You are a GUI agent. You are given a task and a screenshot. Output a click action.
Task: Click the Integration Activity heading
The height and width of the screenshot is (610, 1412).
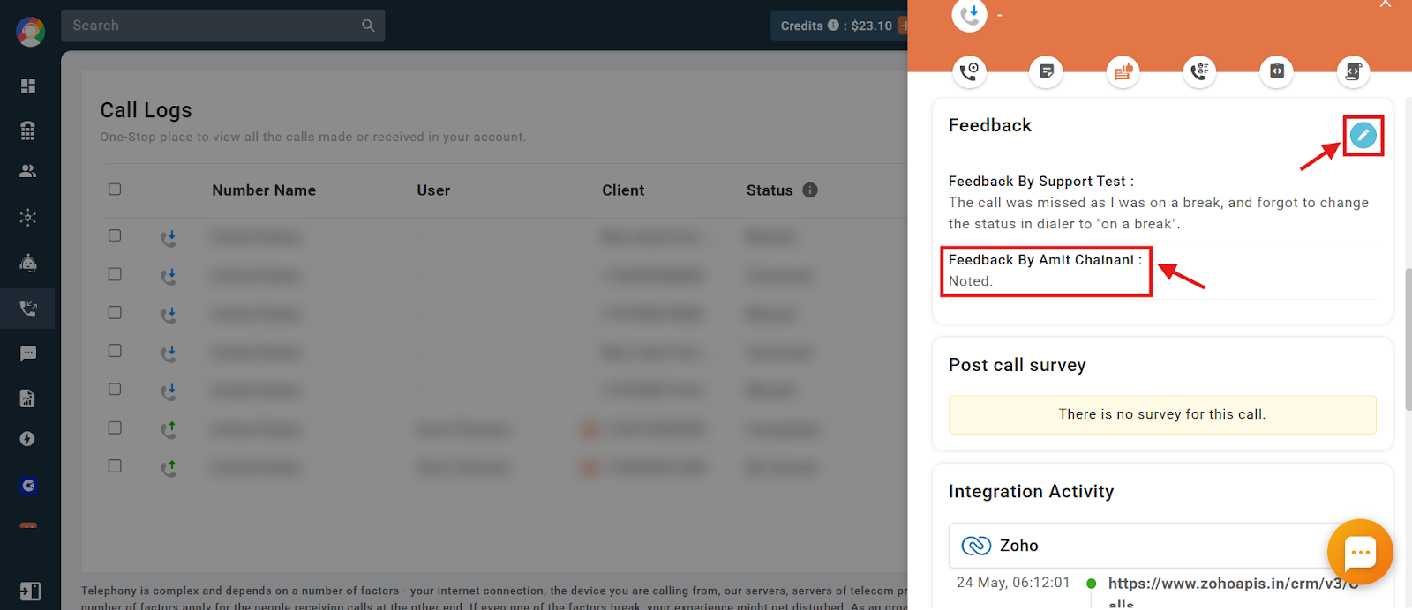tap(1031, 491)
